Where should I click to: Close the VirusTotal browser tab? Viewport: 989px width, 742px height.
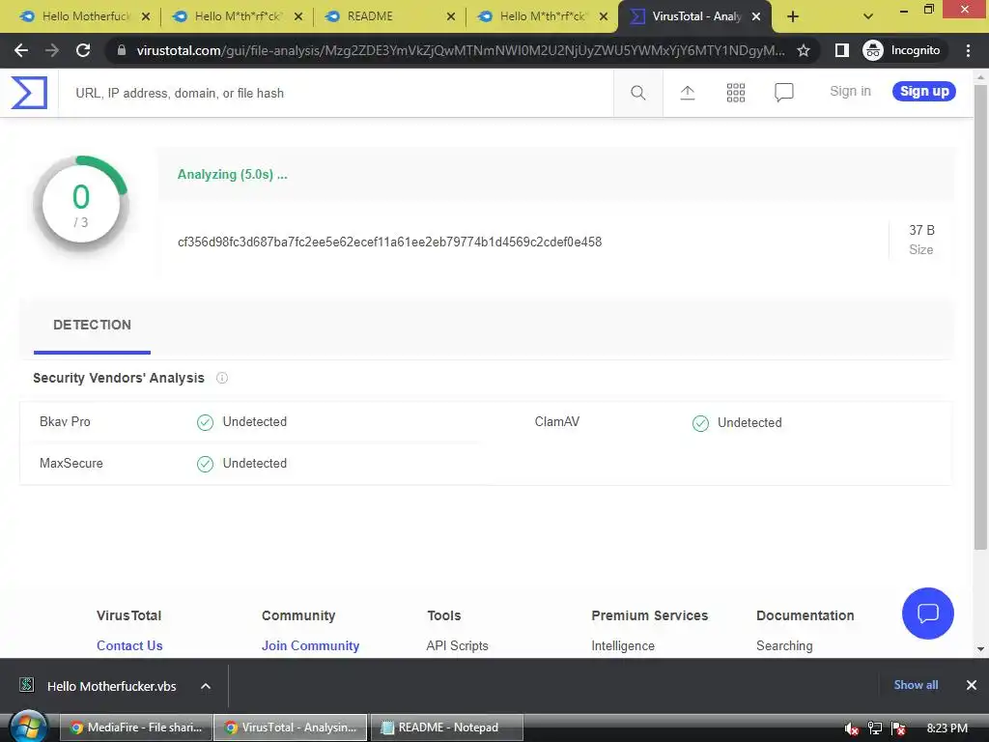pyautogui.click(x=756, y=17)
